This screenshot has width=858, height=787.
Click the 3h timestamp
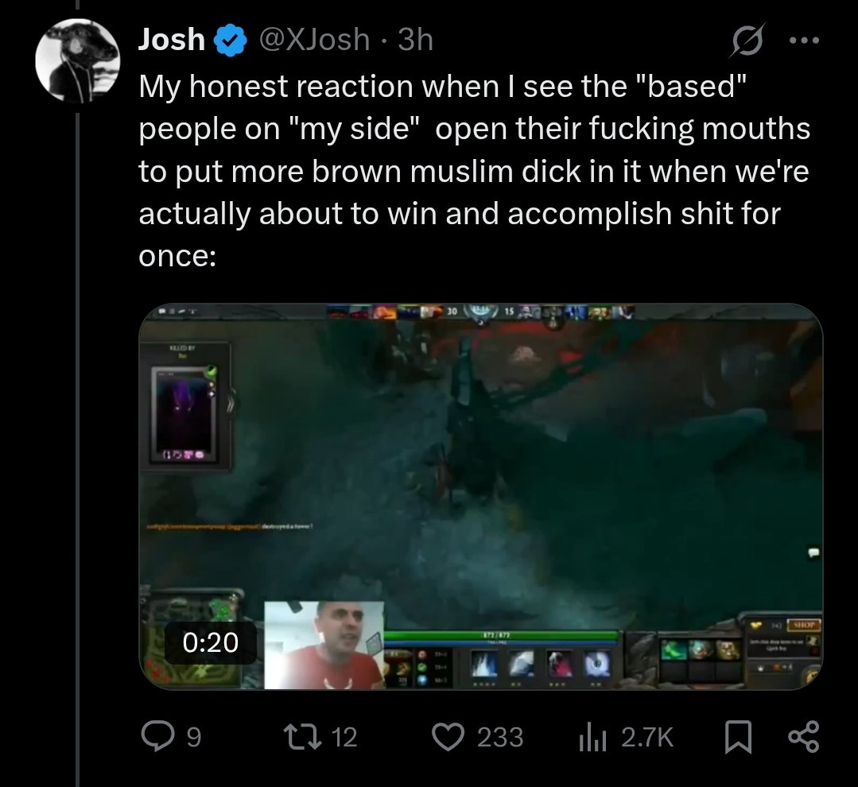pyautogui.click(x=415, y=40)
